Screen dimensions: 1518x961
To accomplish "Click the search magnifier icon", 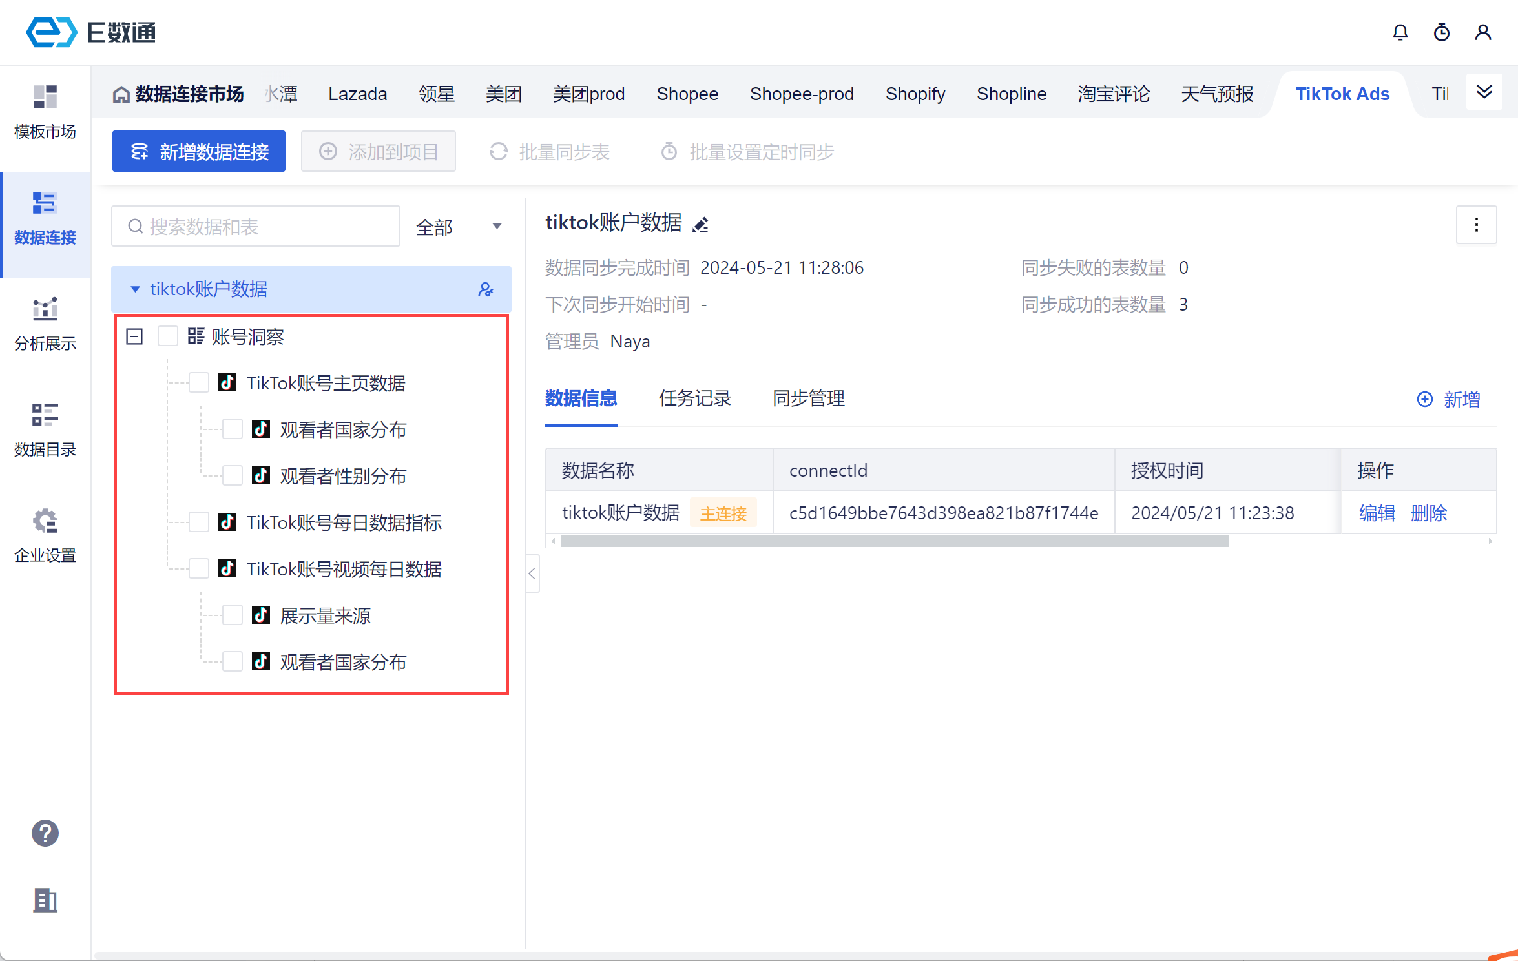I will [x=135, y=226].
